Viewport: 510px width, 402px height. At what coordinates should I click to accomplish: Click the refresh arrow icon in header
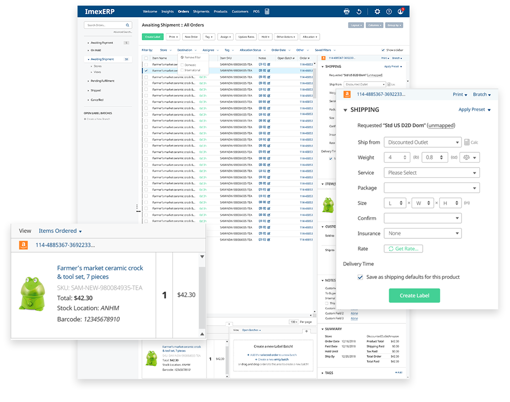point(359,11)
